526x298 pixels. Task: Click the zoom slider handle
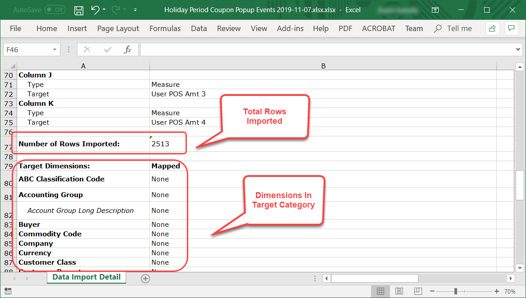pyautogui.click(x=456, y=291)
